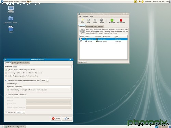Switch to the Route tab in Ethernet Device
The height and width of the screenshot is (128, 171).
[x=14, y=63]
